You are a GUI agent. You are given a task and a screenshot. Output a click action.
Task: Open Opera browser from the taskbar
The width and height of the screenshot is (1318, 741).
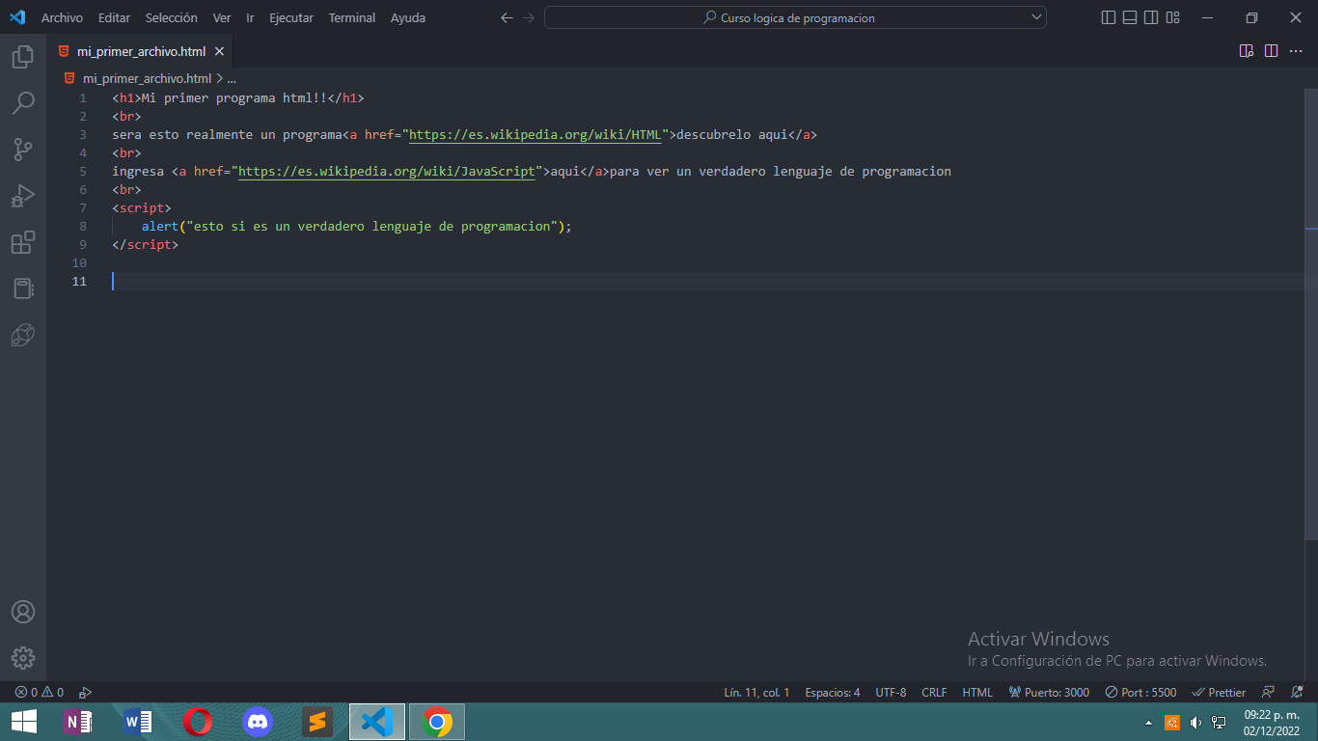pyautogui.click(x=198, y=722)
